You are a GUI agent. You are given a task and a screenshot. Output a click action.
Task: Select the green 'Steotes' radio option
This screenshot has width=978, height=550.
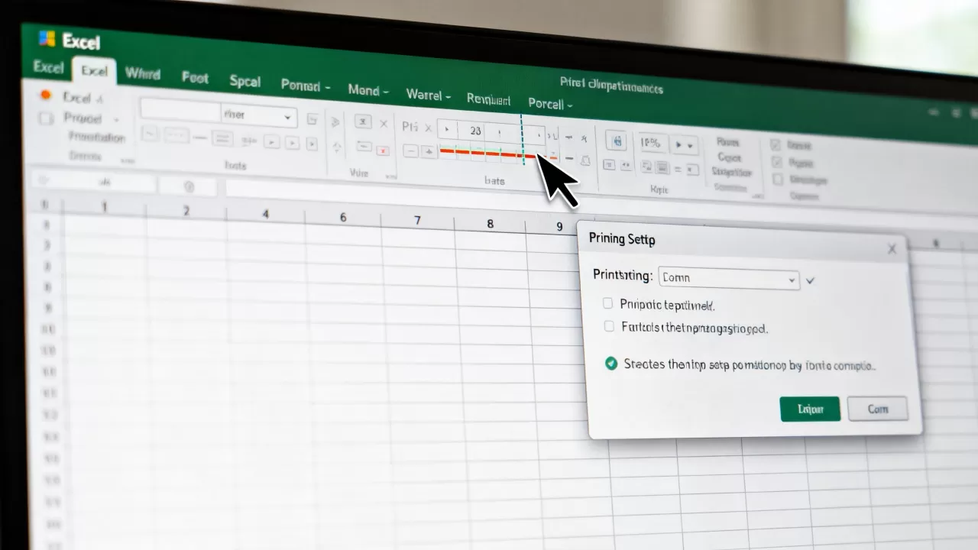[x=611, y=364]
